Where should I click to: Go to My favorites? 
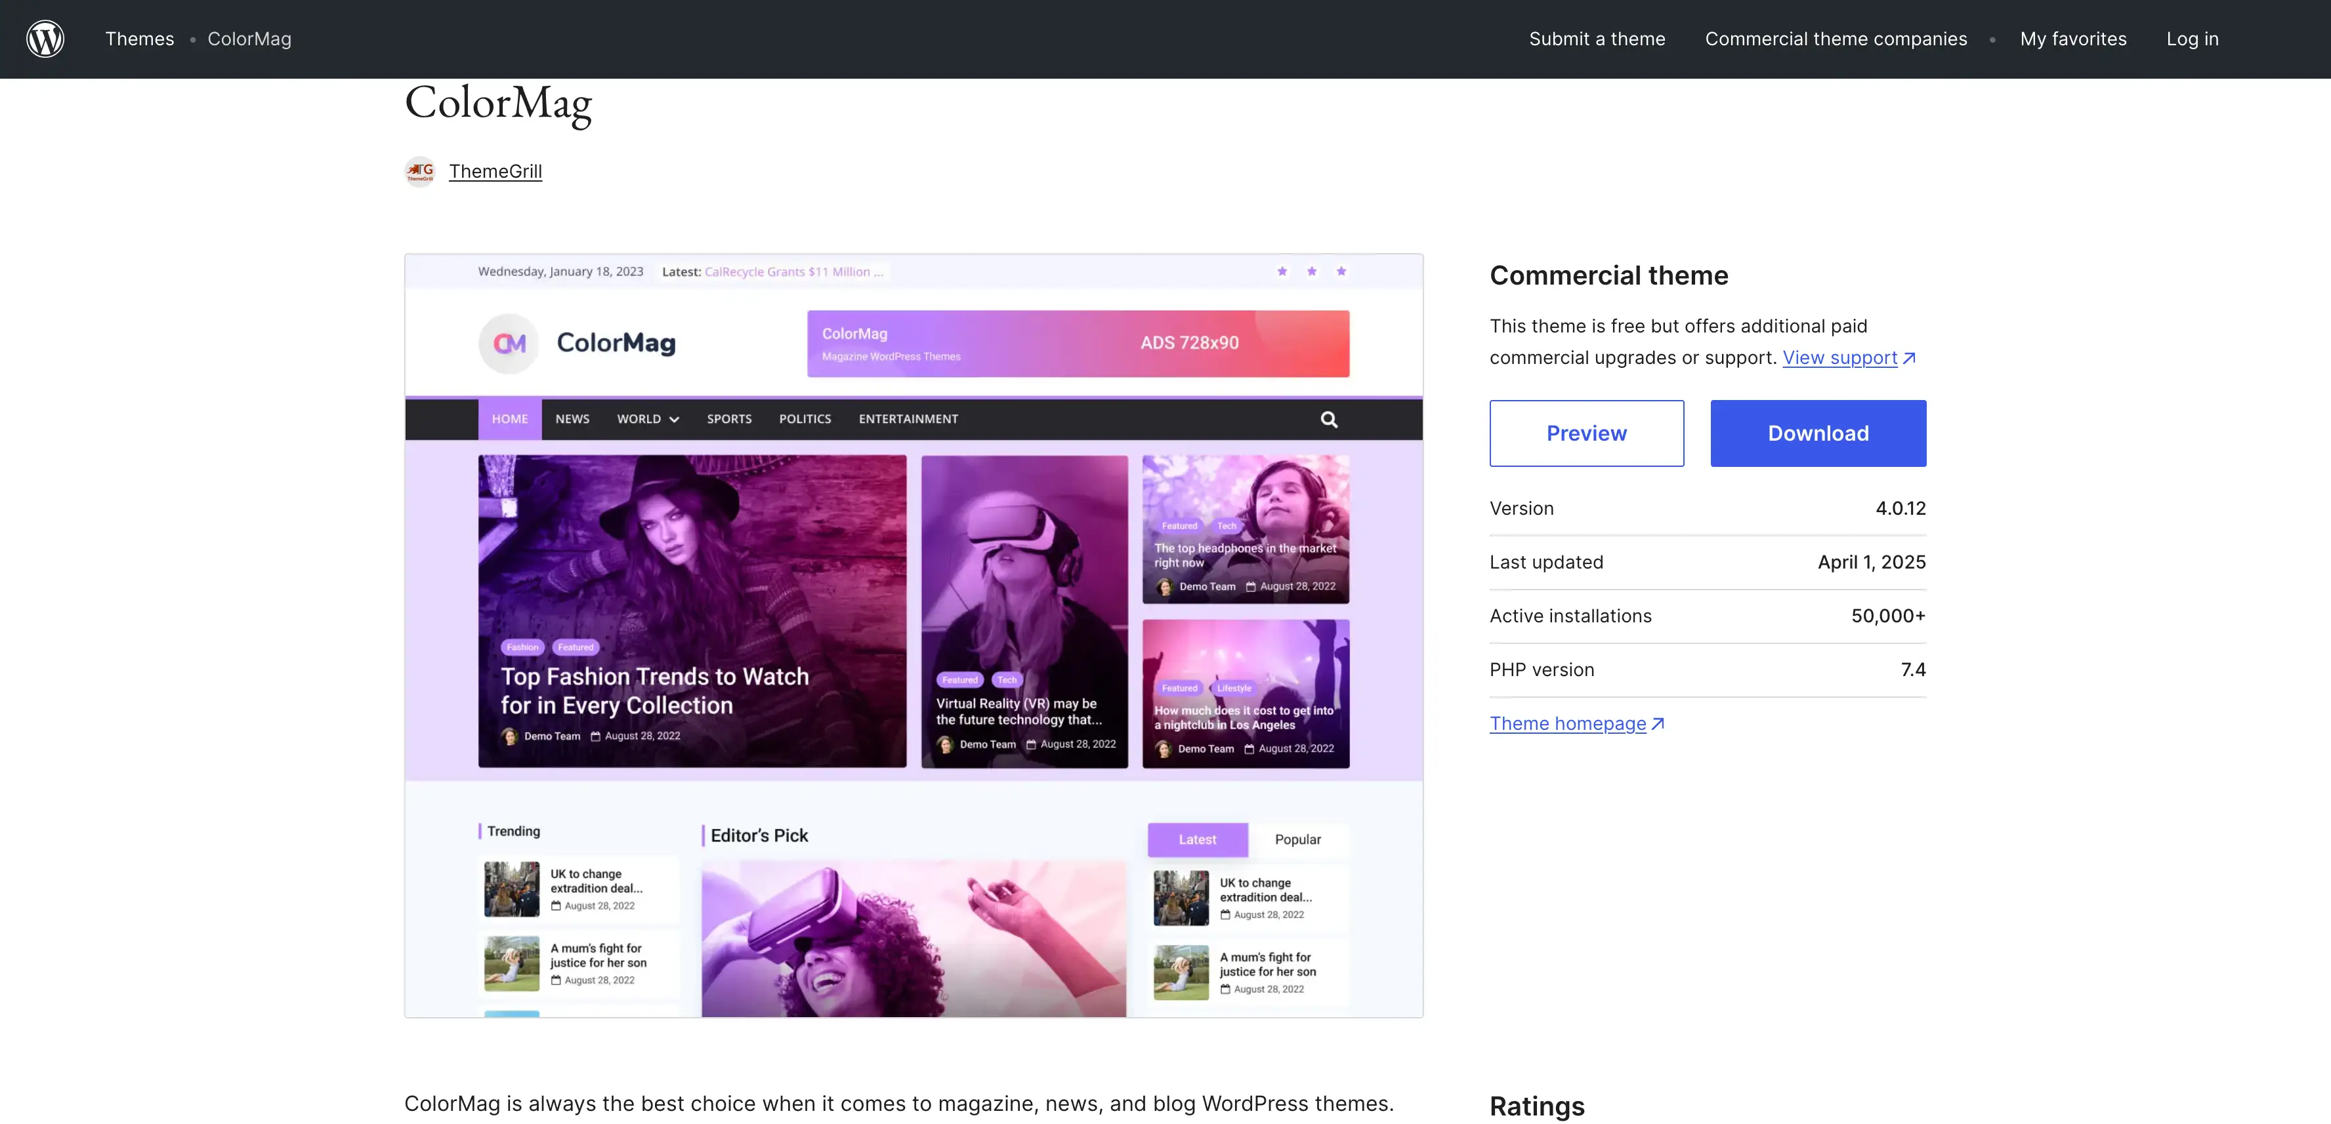tap(2073, 39)
